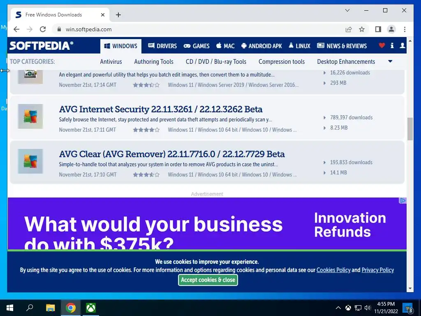Select the Windows section tab
This screenshot has height=316, width=421.
(x=121, y=46)
